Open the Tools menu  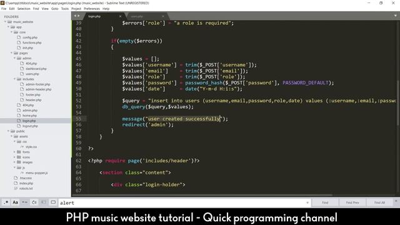pyautogui.click(x=65, y=9)
